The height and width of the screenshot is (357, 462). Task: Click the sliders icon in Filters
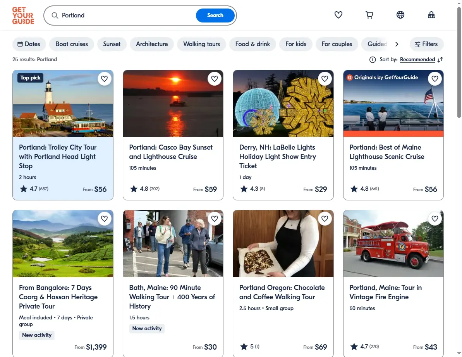417,44
